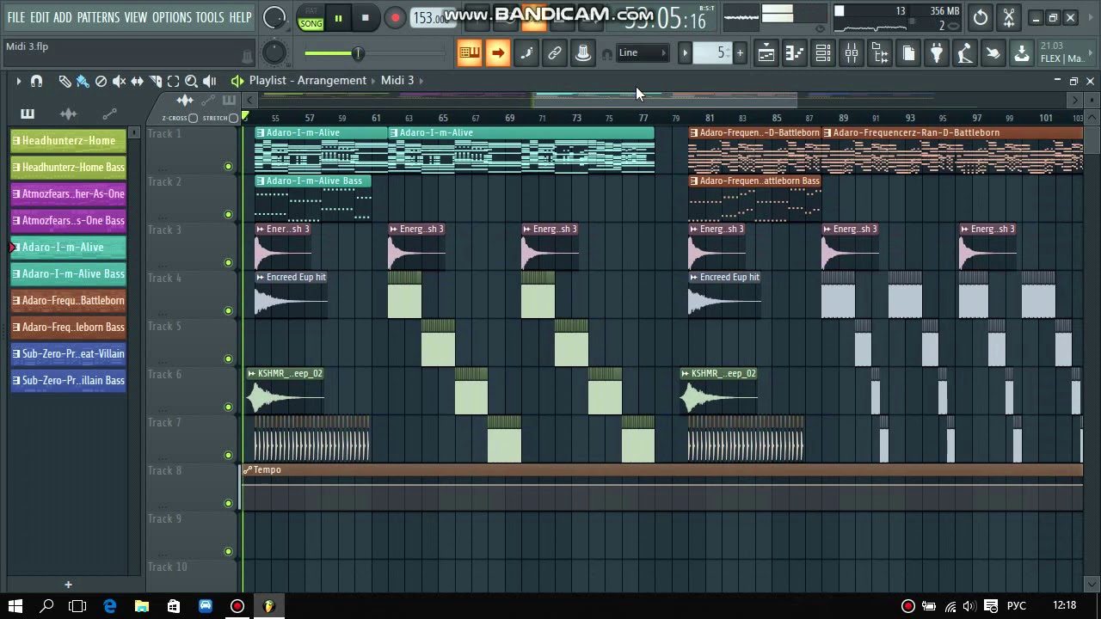Toggle the link button in the recording toolbar
This screenshot has width=1101, height=619.
point(555,53)
